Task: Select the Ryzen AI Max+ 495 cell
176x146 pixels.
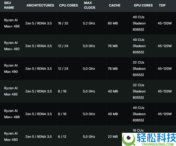Action: pos(12,23)
